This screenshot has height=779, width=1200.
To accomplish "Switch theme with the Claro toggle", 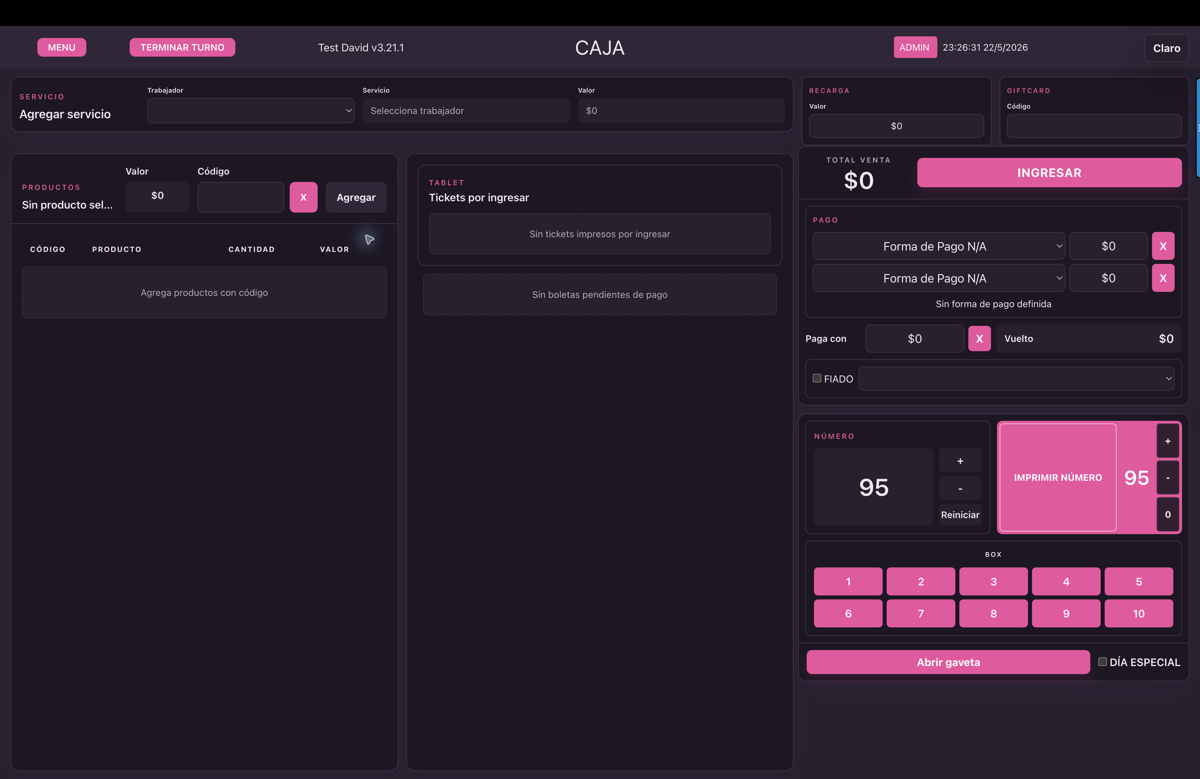I will [x=1166, y=48].
